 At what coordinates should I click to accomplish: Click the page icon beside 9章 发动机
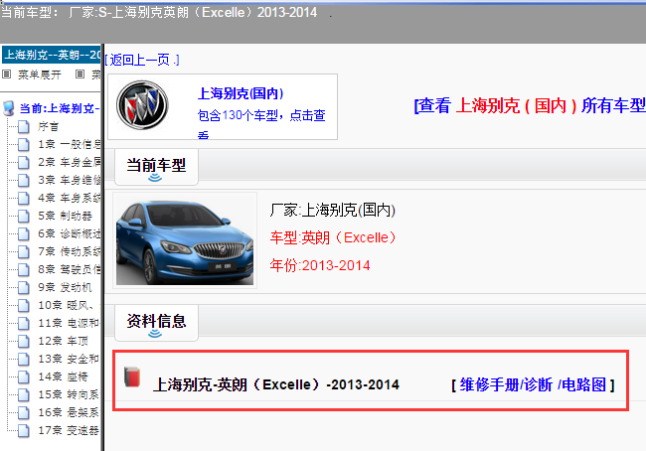coord(24,287)
